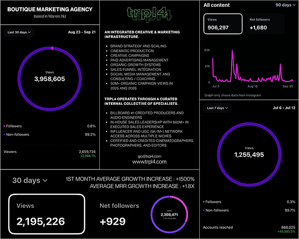Open the Last 30 days dropdown
The height and width of the screenshot is (239, 299).
click(19, 32)
